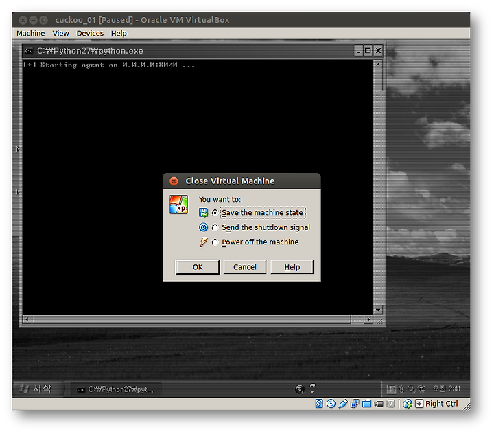Click the USB devices status bar icon

(x=343, y=403)
